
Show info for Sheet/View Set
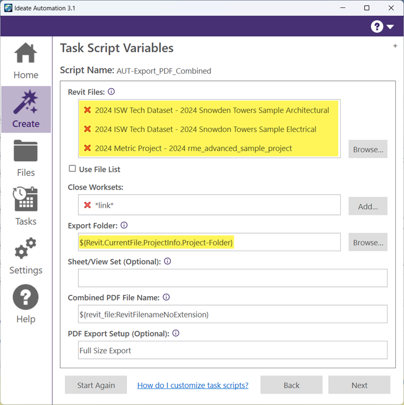[x=167, y=261]
